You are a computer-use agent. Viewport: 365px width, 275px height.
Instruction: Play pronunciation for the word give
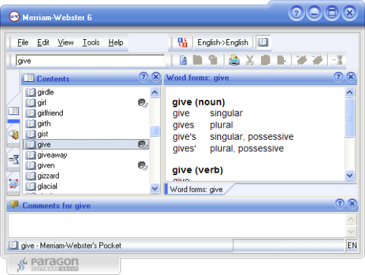[x=143, y=145]
